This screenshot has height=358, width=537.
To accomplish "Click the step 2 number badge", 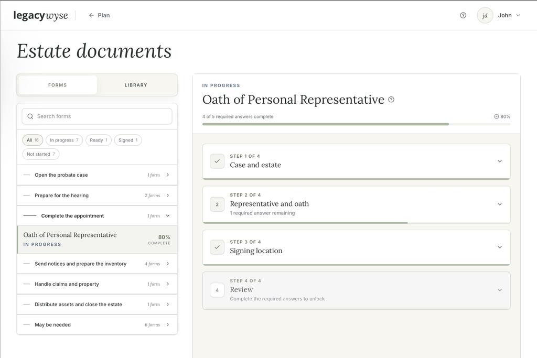I will click(217, 204).
